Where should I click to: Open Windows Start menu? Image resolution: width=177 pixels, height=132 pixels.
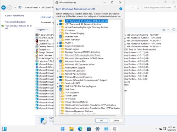click(x=63, y=129)
